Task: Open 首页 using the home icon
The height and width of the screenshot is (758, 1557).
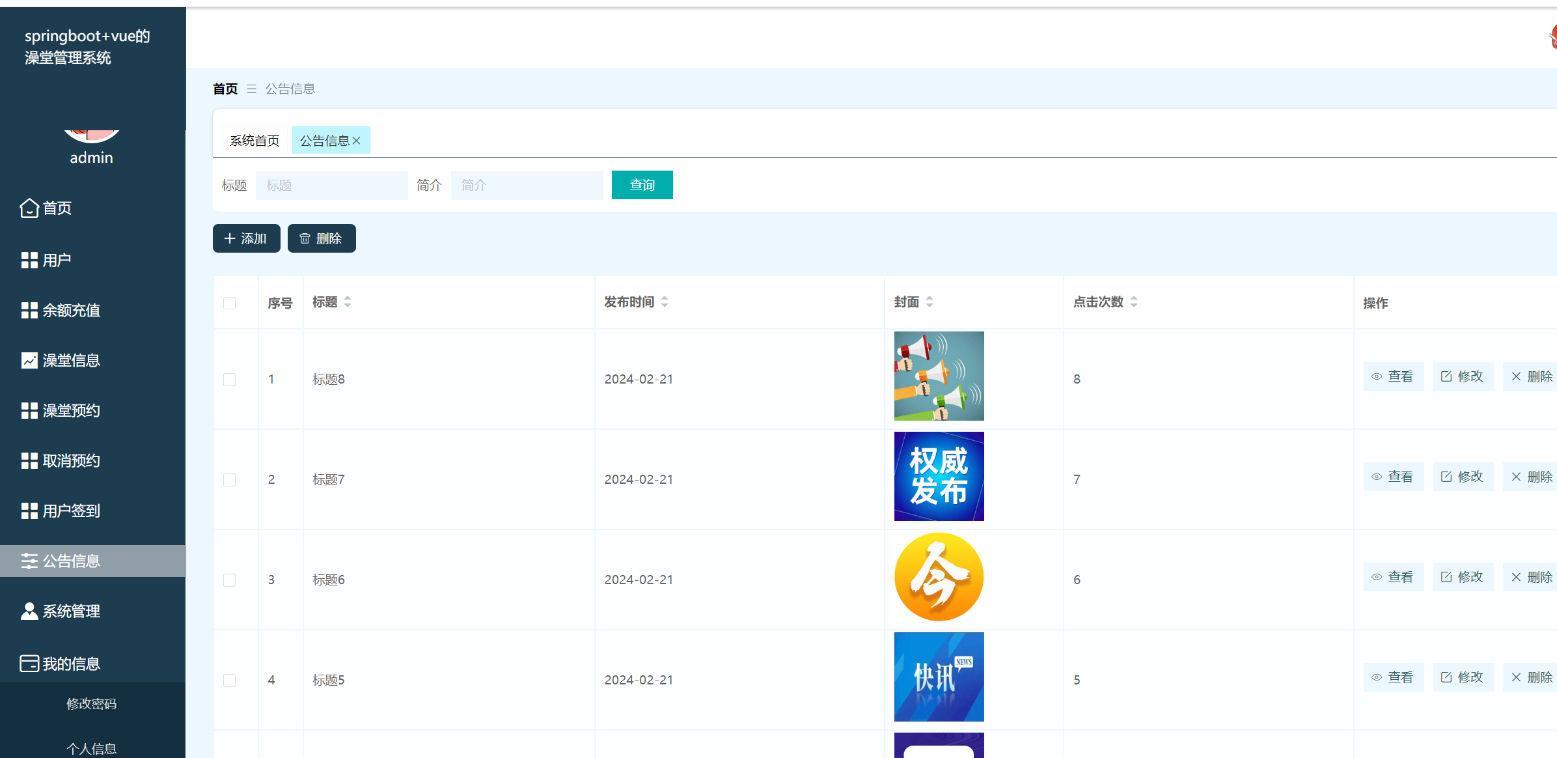Action: point(29,208)
